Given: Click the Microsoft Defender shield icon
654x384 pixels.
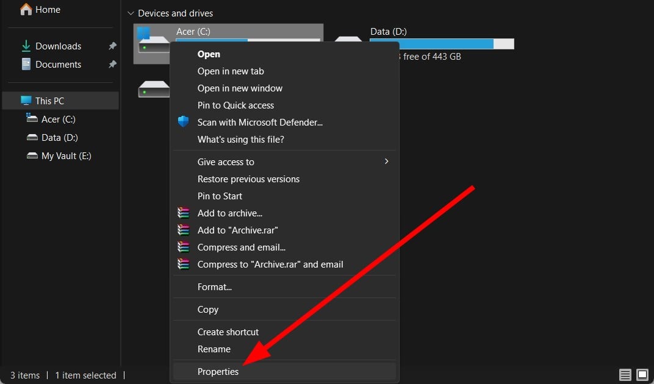Looking at the screenshot, I should [183, 121].
